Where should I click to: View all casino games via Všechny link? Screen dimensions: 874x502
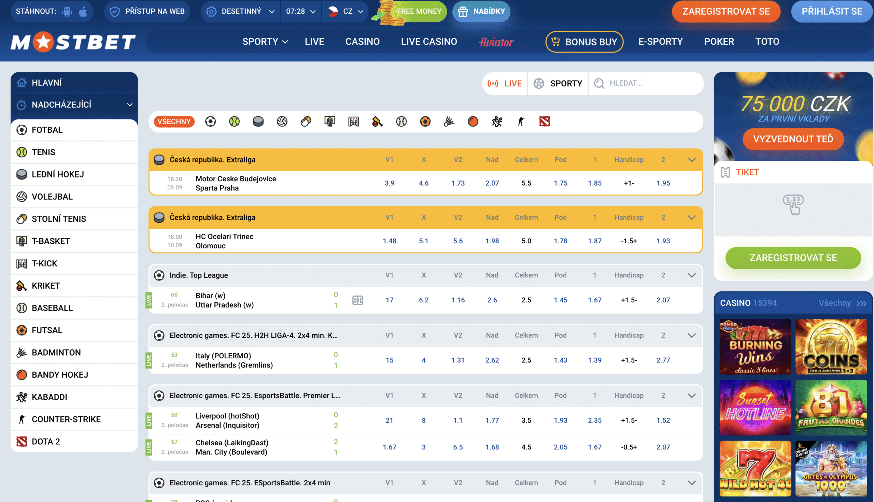click(843, 303)
